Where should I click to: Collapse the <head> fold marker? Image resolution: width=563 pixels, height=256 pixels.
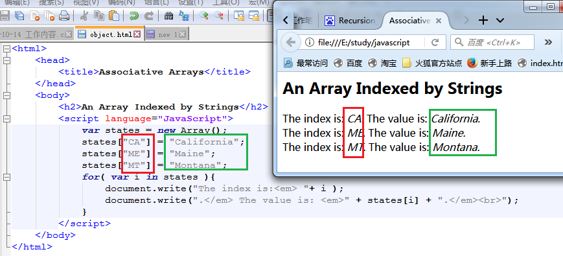6,60
